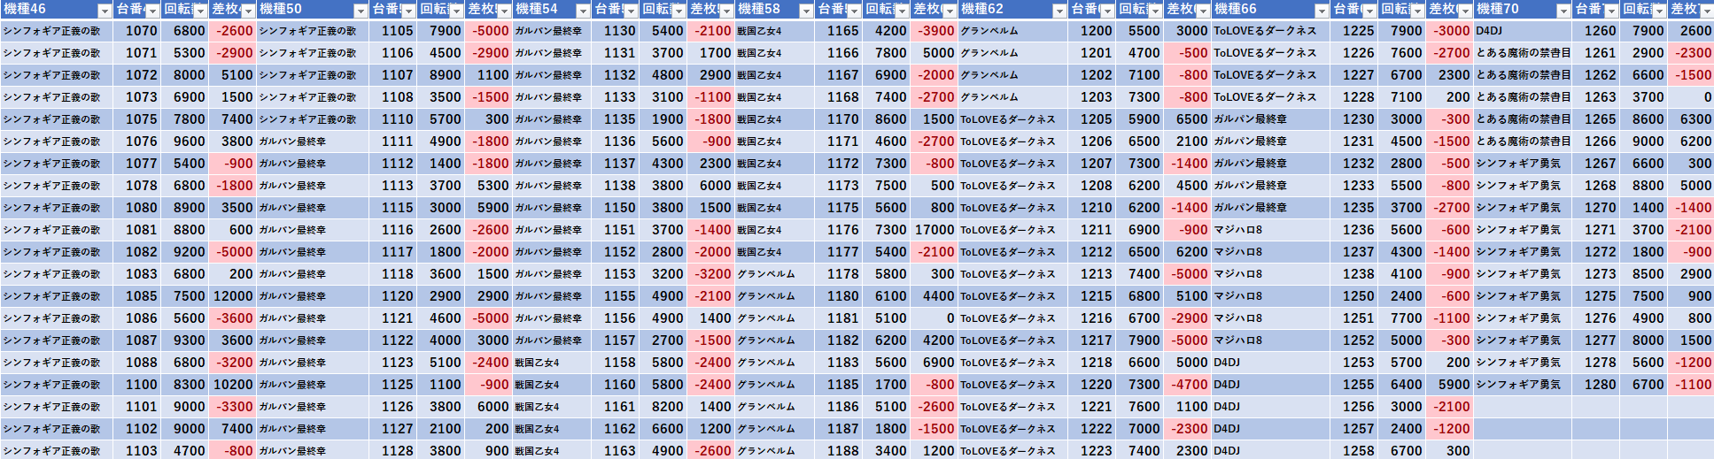The width and height of the screenshot is (1714, 459).
Task: Open 差枚 filter arrow in 機種58 group
Action: tap(950, 11)
